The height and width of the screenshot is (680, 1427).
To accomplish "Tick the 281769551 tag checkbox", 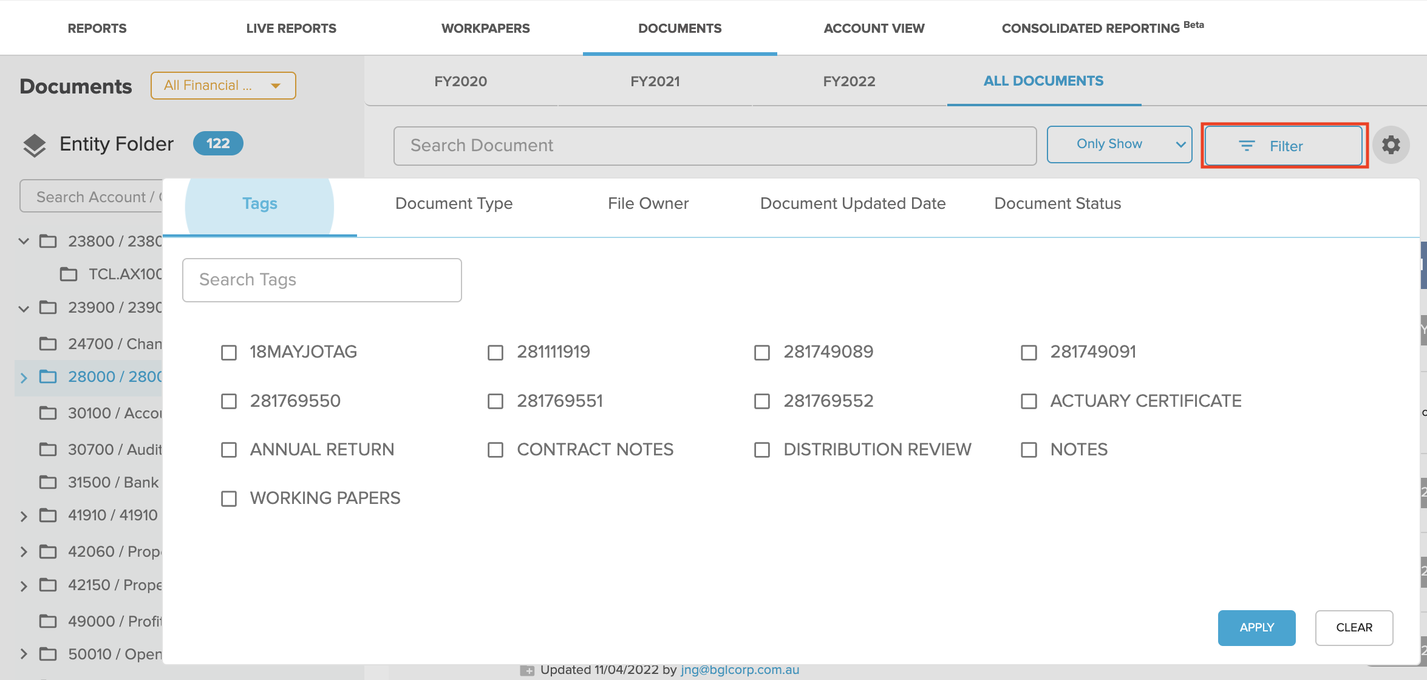I will [x=496, y=401].
